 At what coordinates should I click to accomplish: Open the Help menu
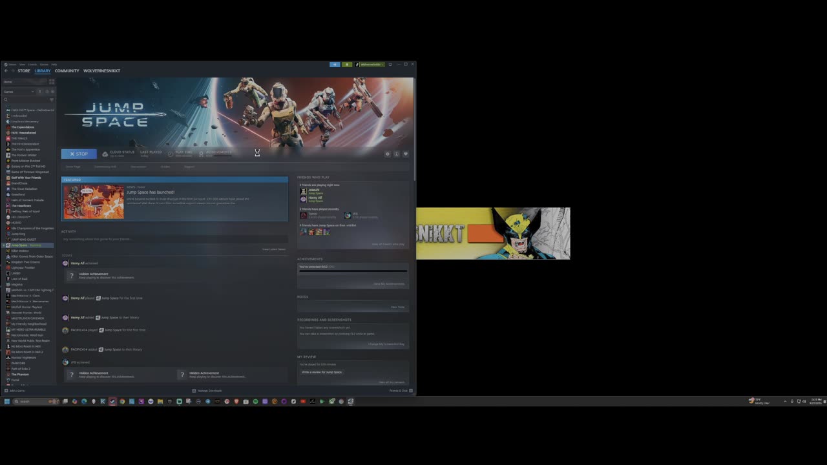click(54, 65)
